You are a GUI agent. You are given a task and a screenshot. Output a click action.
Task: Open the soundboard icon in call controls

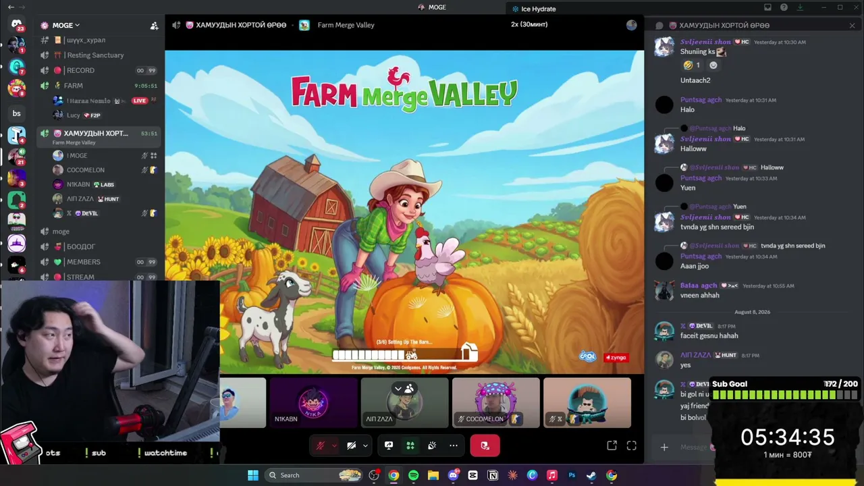432,446
